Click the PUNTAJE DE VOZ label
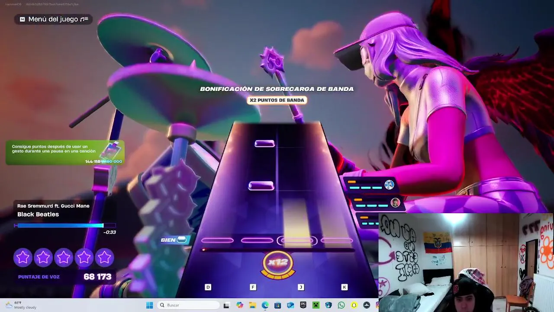Image resolution: width=554 pixels, height=312 pixels. 39,277
